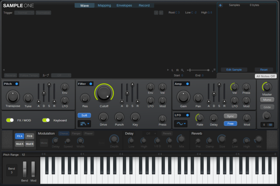Viewport: 280px width, 186px height.
Task: Toggle the Keyboard switch
Action: click(46, 120)
